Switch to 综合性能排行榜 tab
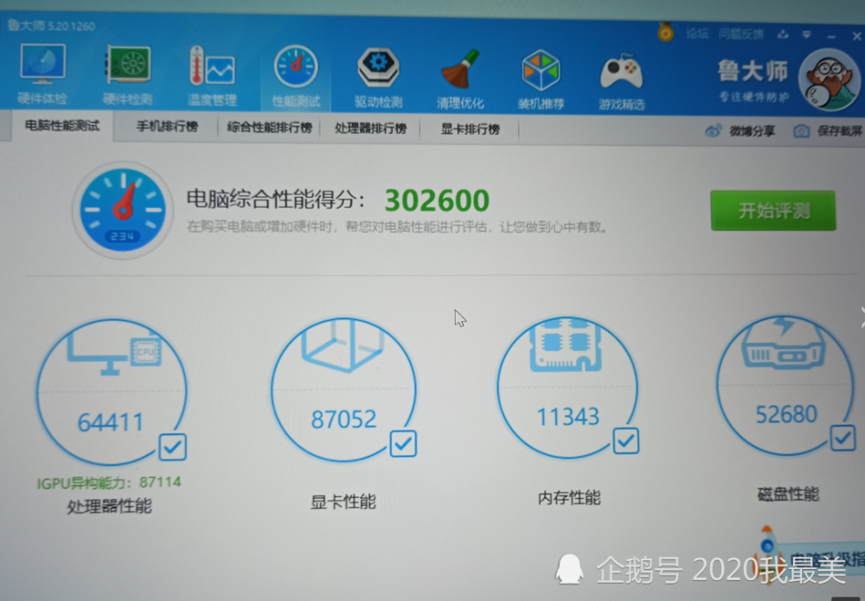The width and height of the screenshot is (865, 601). 270,127
